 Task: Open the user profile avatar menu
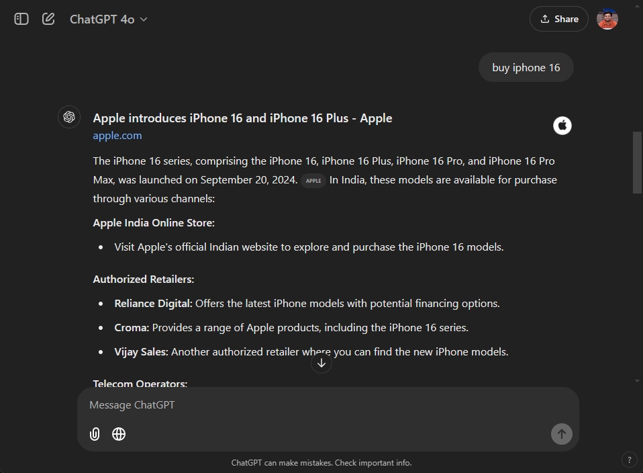[607, 19]
